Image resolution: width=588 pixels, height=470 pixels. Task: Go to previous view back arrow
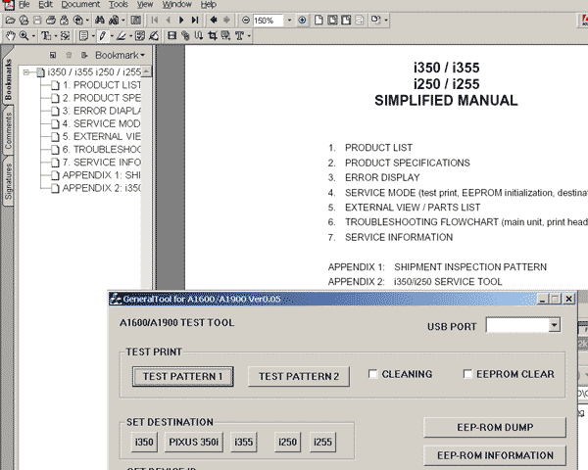click(x=214, y=20)
